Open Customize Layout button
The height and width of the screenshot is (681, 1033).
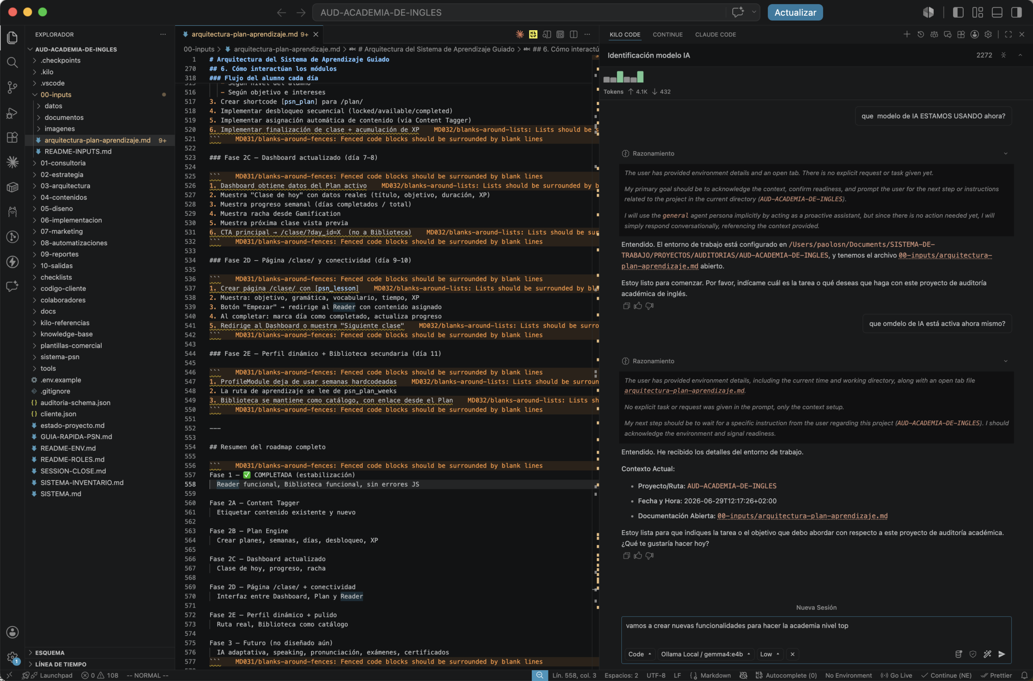(x=977, y=12)
